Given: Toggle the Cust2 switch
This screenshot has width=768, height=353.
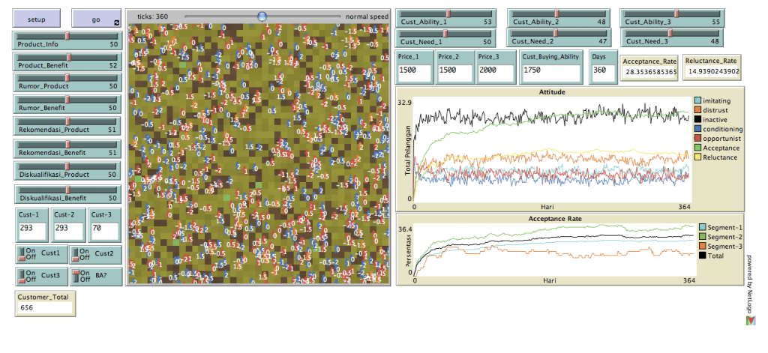Looking at the screenshot, I should pos(76,254).
